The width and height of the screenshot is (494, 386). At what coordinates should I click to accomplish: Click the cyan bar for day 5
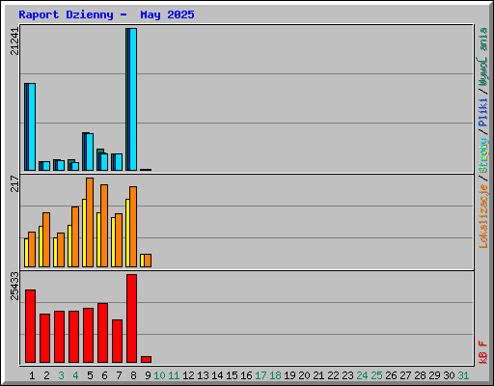(90, 152)
